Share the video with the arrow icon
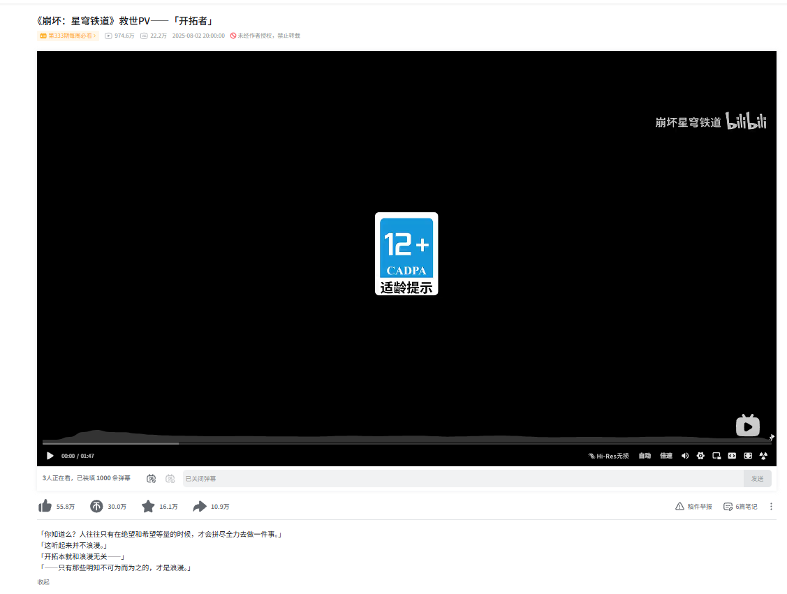This screenshot has width=787, height=594. tap(200, 506)
